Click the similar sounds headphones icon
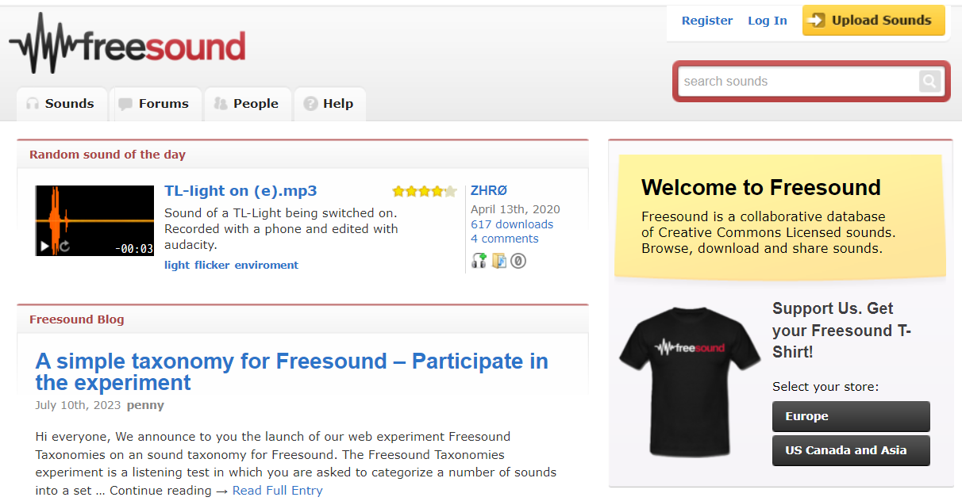This screenshot has height=501, width=962. (x=479, y=260)
